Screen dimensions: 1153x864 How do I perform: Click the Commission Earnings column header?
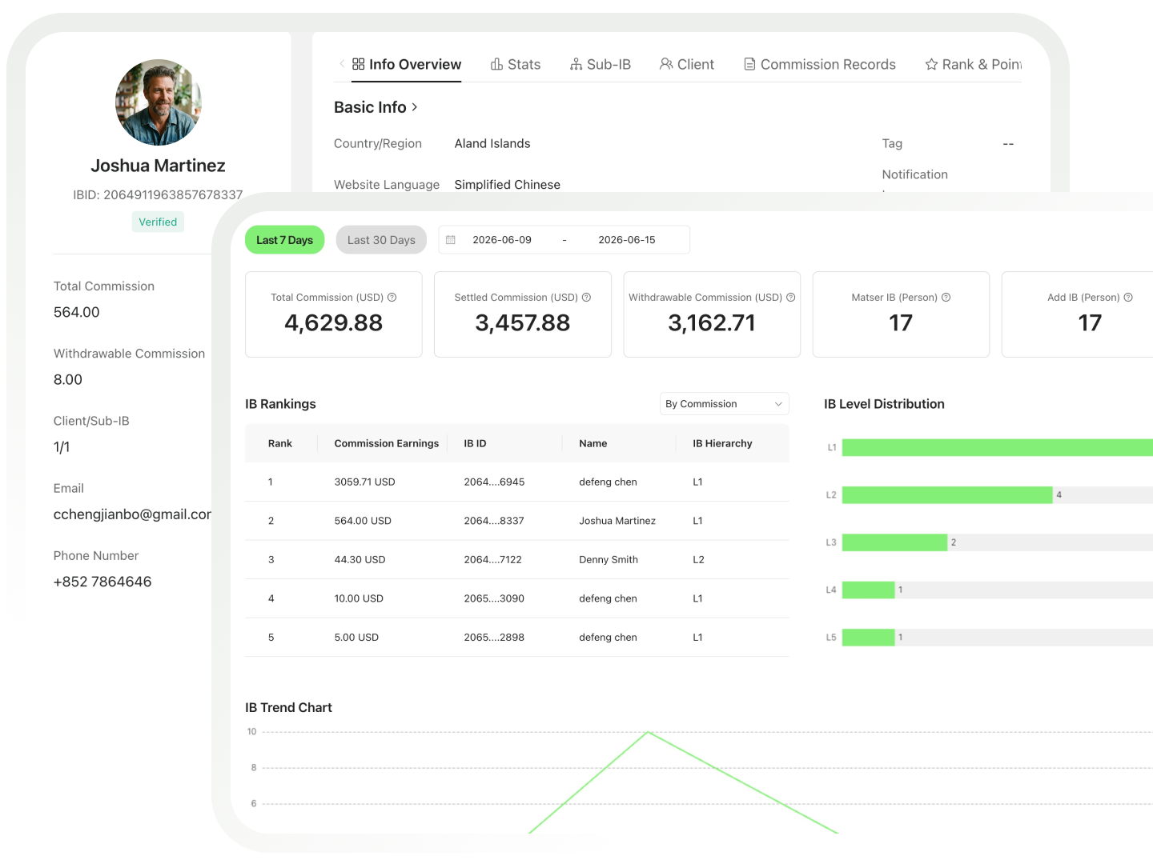pos(387,443)
